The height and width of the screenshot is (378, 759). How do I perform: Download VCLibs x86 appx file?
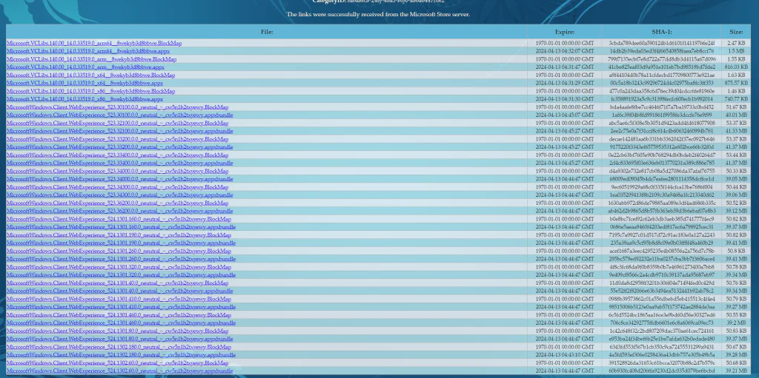(84, 99)
